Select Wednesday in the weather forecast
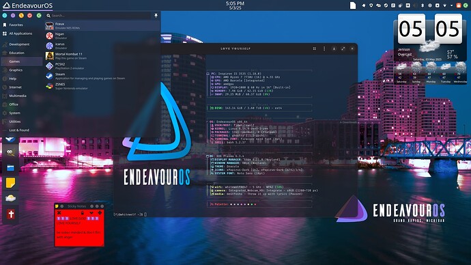The width and height of the screenshot is (471, 265). pos(460,73)
